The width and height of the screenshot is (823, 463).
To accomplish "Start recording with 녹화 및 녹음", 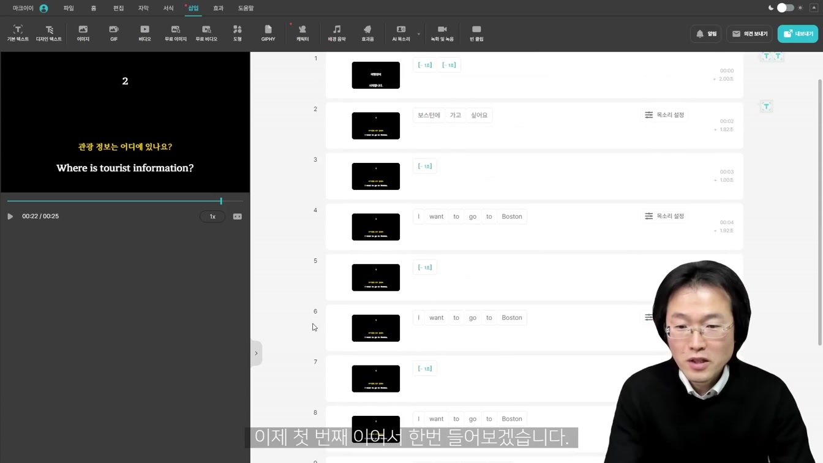I will (442, 33).
